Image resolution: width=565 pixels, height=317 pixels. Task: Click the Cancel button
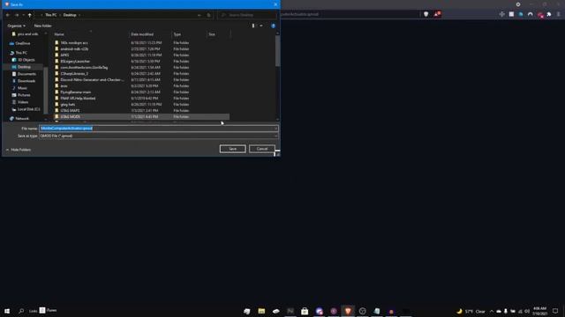click(262, 149)
